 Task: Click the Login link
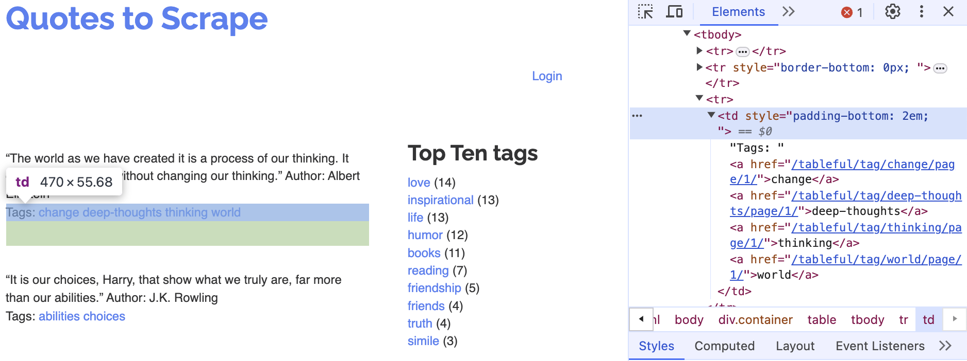[x=547, y=76]
